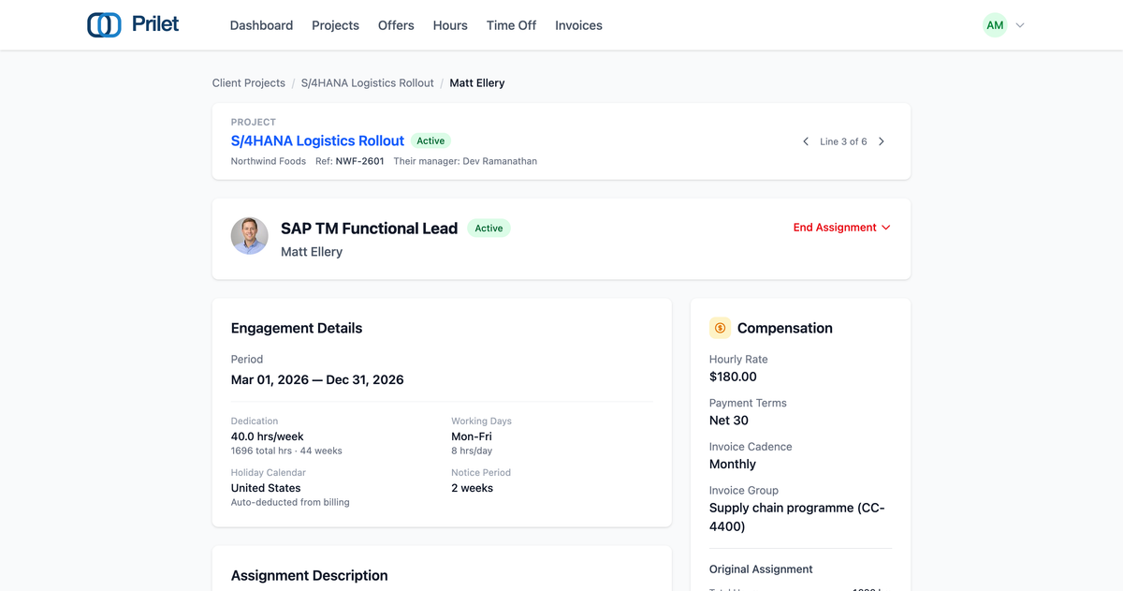Click Matt Ellery's profile photo
This screenshot has width=1123, height=591.
[x=250, y=236]
